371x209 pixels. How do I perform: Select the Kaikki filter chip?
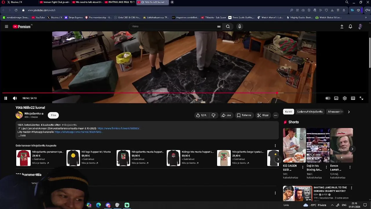(288, 112)
